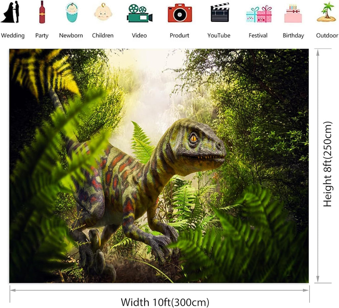Select the 'YouTube' label
This screenshot has height=308, width=339.
click(219, 35)
